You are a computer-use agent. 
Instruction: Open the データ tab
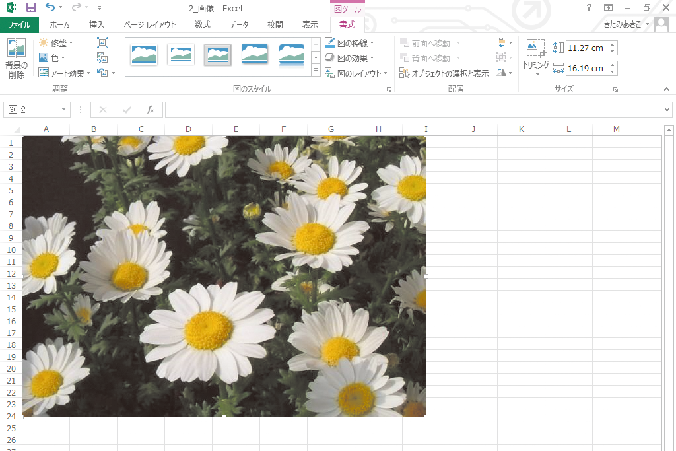tap(239, 24)
